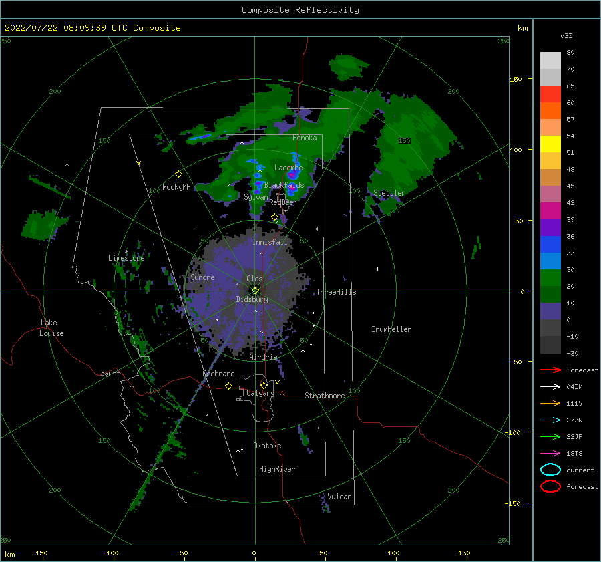This screenshot has height=562, width=601.
Task: Click the Calgary city label
Action: [260, 393]
